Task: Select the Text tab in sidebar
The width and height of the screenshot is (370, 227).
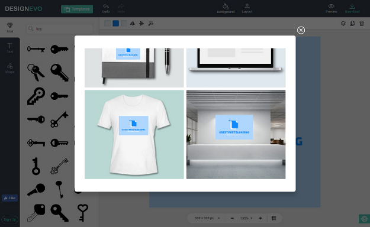Action: coord(9,48)
